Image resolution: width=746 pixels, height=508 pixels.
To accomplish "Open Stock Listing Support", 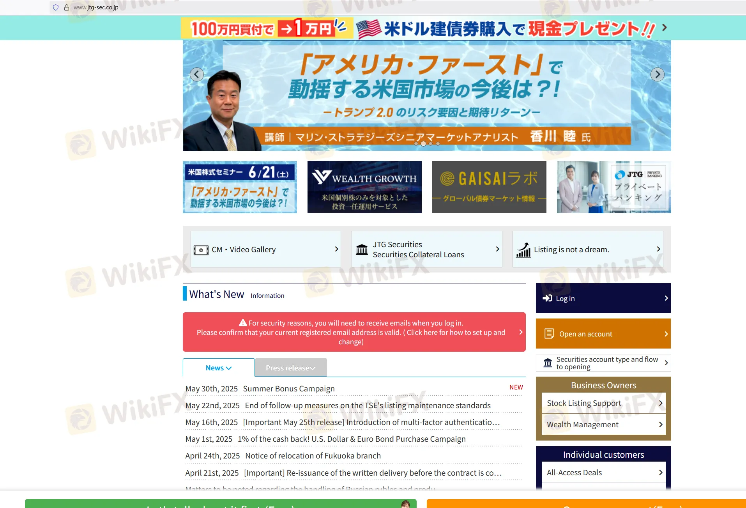I will coord(603,403).
